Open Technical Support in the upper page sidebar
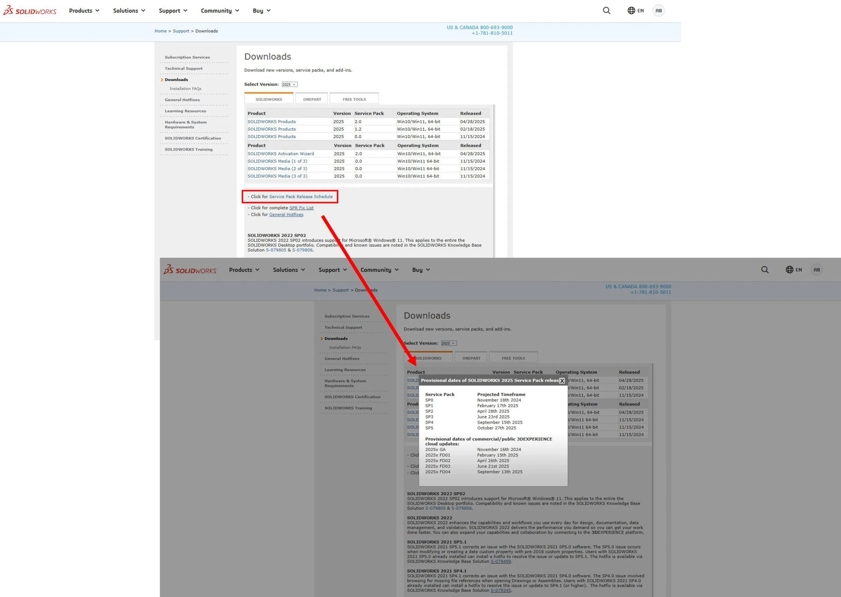841x597 pixels. point(184,68)
